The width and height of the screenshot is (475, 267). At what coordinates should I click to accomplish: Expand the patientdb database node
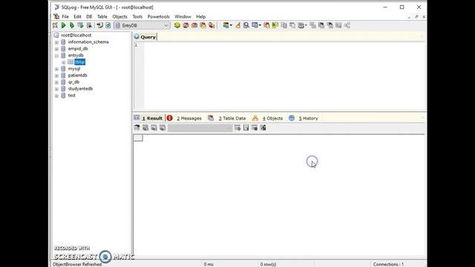point(56,76)
